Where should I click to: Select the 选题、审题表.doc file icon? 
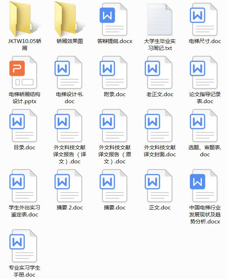(x=204, y=126)
